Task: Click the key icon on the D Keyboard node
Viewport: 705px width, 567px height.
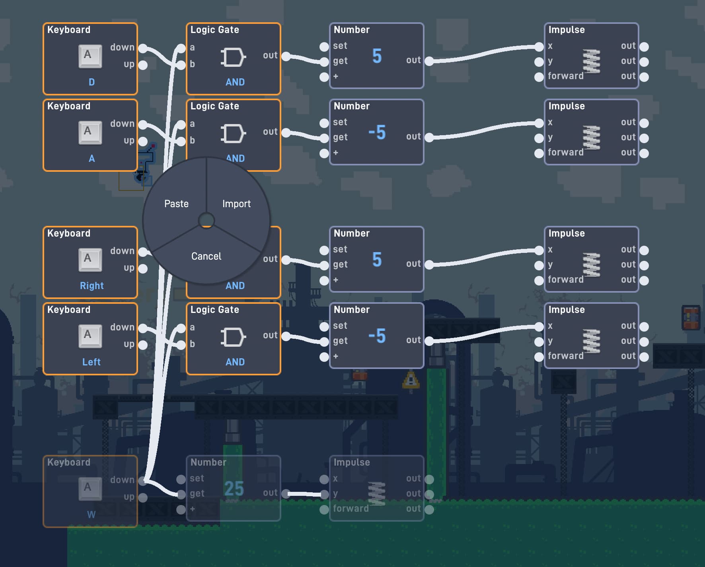Action: [x=90, y=56]
